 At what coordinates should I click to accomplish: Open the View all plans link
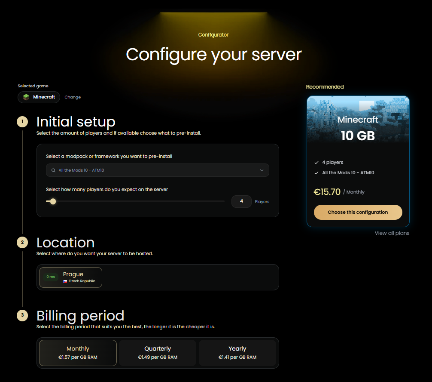pos(392,233)
